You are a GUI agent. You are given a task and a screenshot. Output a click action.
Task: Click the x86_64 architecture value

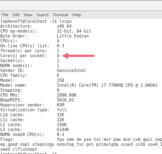64,26
